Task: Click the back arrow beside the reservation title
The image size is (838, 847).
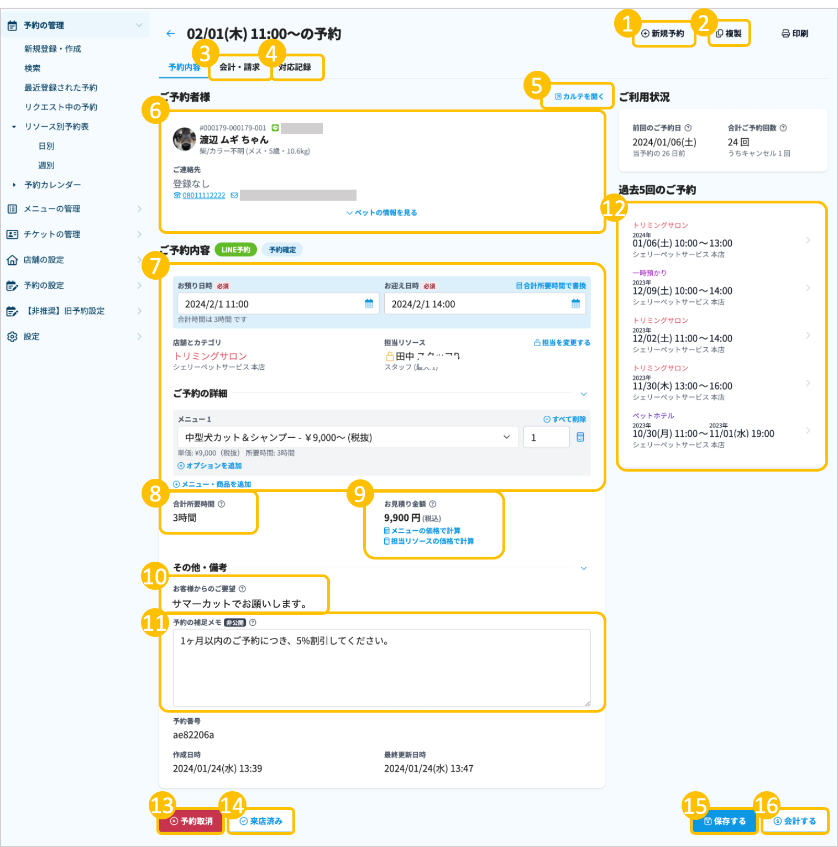Action: point(170,34)
